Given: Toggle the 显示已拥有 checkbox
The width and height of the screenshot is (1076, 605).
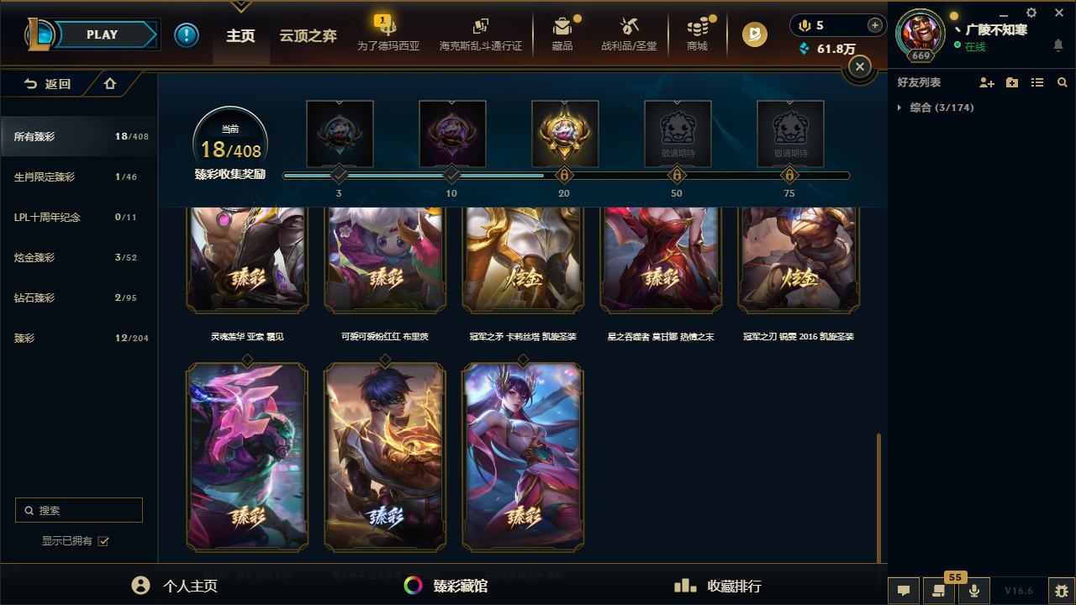Looking at the screenshot, I should click(103, 541).
